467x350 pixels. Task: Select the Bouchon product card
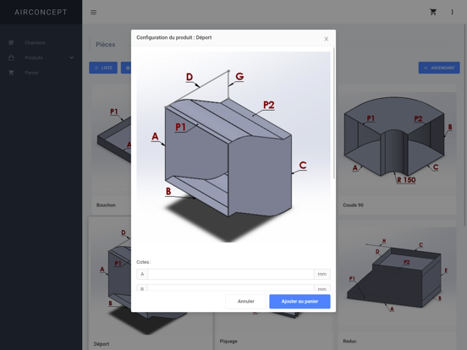(111, 150)
